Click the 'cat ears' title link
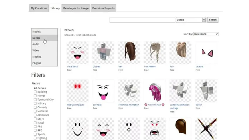The image size is (249, 140). click(199, 66)
